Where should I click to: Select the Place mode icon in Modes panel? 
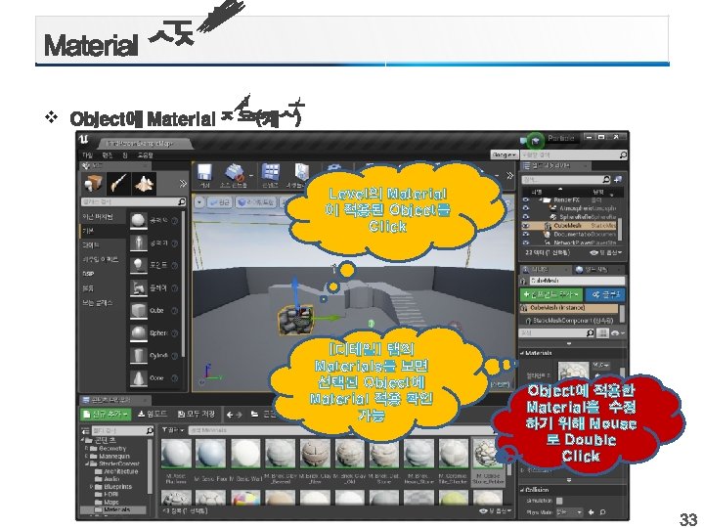(94, 184)
